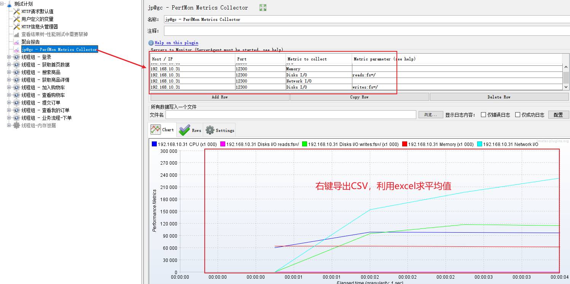Click the gear icon of 线程组 - 获取商品详情

tap(17, 80)
